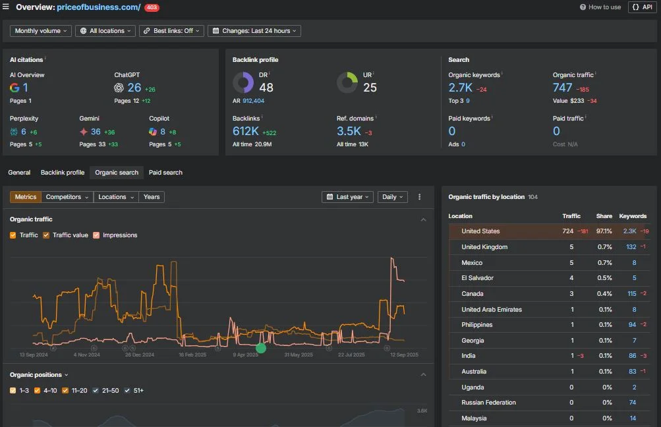Click info icon next to Organic keywords
The image size is (661, 427).
502,73
